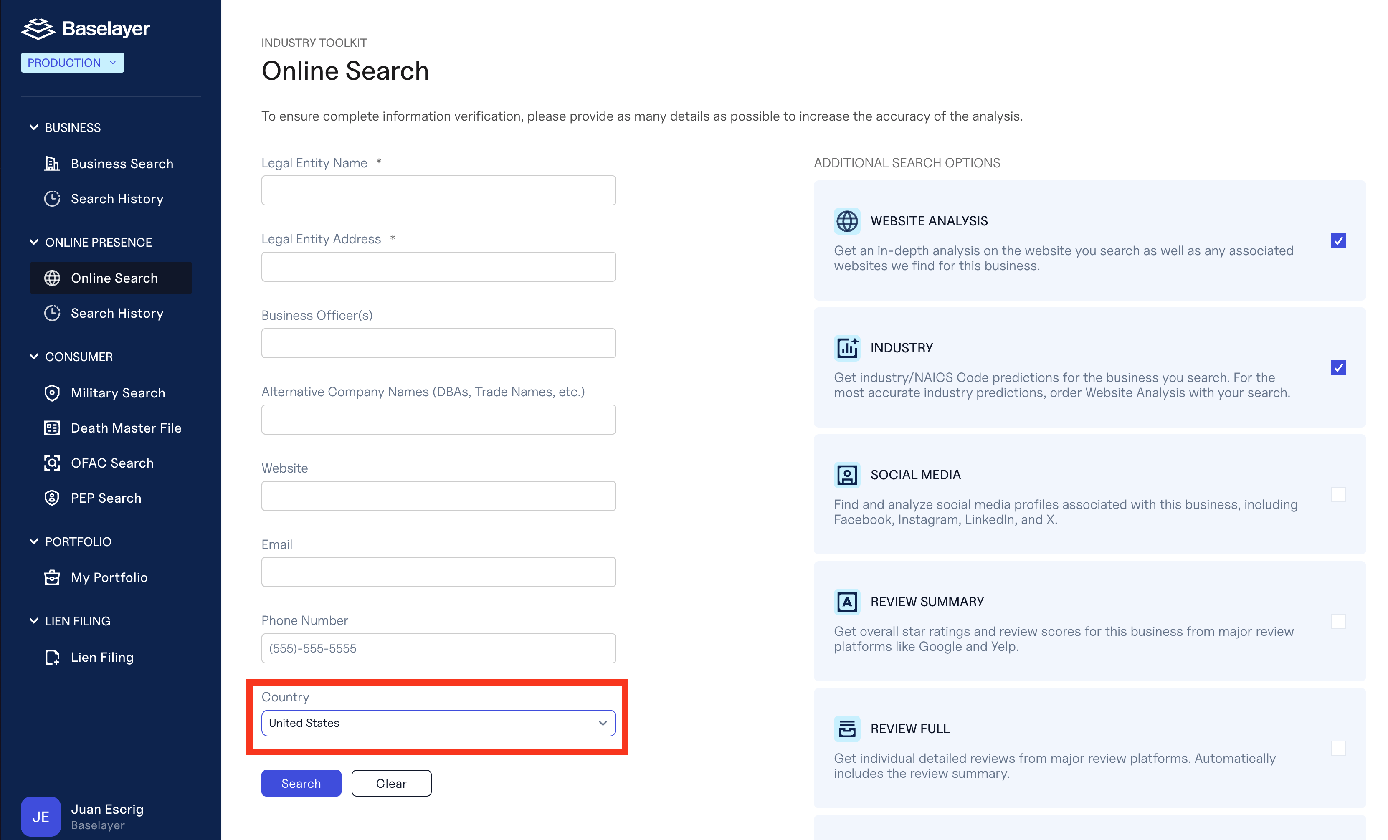Viewport: 1388px width, 840px height.
Task: Click the blue Search button
Action: pyautogui.click(x=301, y=783)
